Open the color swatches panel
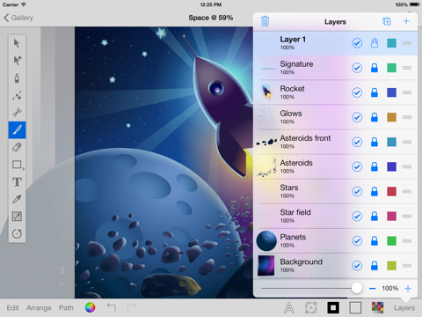This screenshot has width=422, height=317. pyautogui.click(x=377, y=307)
